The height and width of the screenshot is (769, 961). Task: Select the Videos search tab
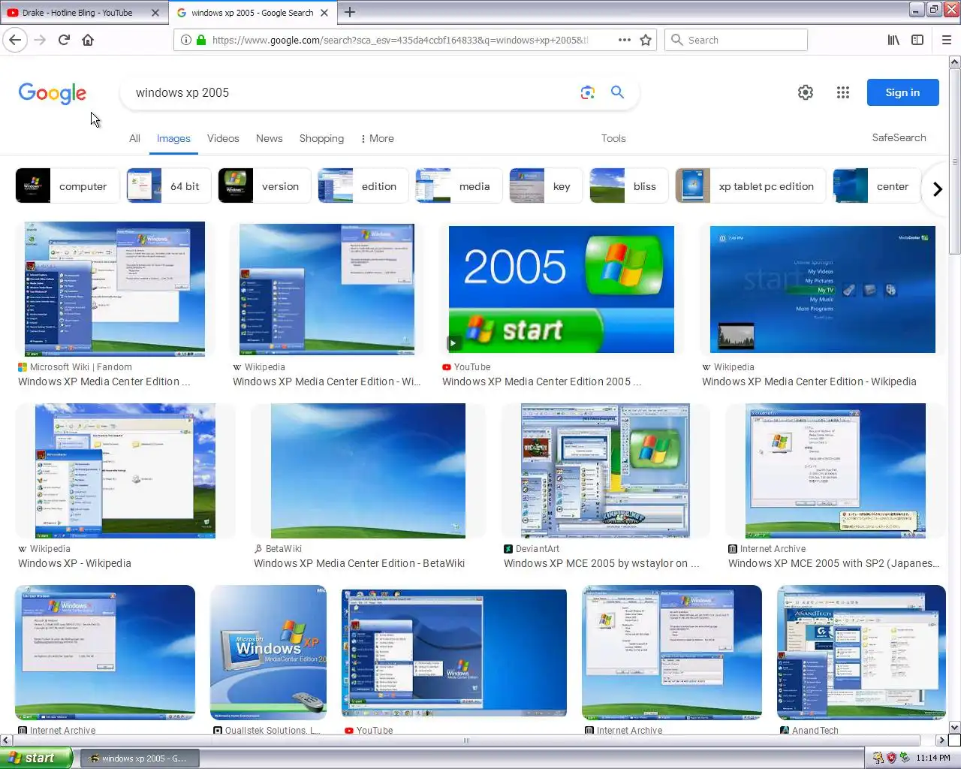[x=223, y=138]
